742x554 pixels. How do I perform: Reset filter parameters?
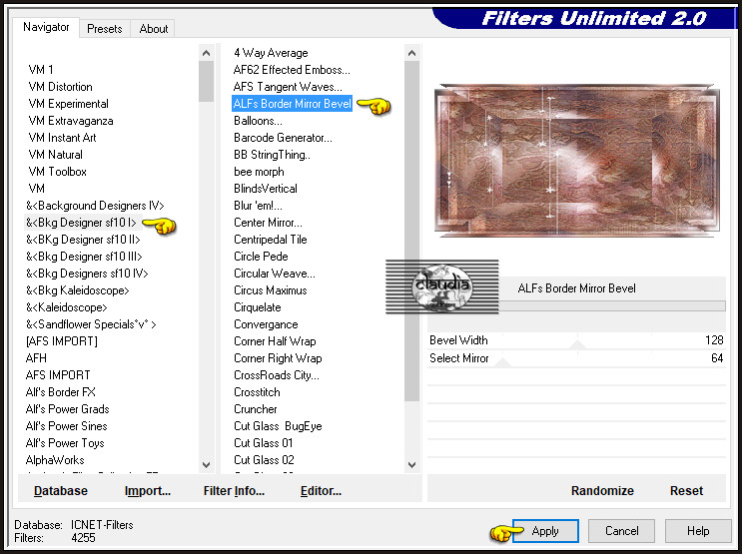pyautogui.click(x=686, y=490)
